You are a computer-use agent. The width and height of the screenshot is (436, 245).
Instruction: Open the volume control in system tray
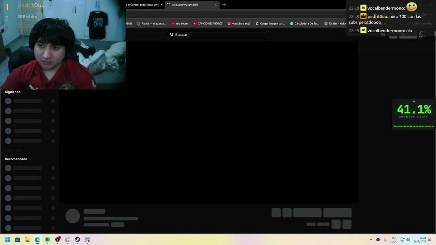408,240
